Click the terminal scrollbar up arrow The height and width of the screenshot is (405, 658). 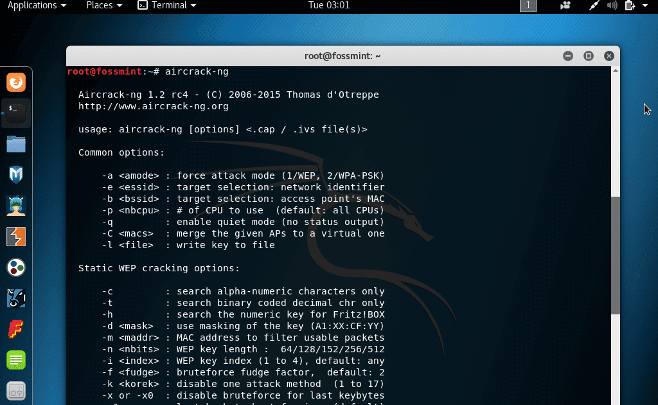(615, 71)
